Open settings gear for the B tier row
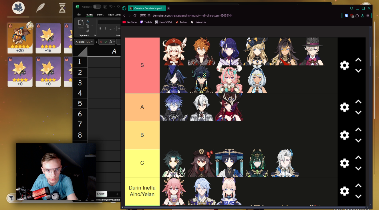Screen dimensions: 379x210 (x=344, y=135)
